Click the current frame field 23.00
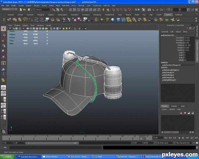The width and height of the screenshot is (199, 159). 158,138
